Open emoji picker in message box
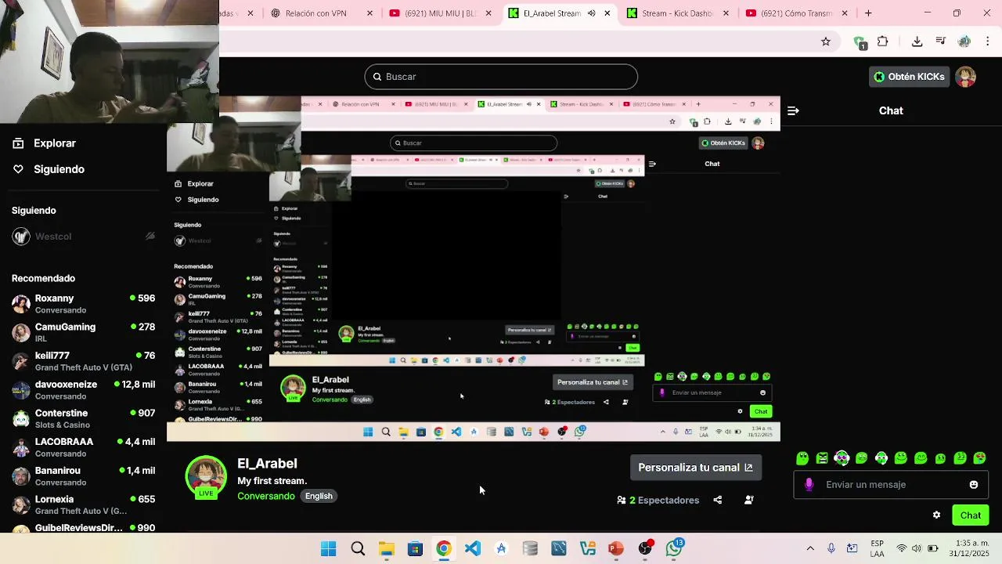Viewport: 1002px width, 564px height. click(974, 485)
